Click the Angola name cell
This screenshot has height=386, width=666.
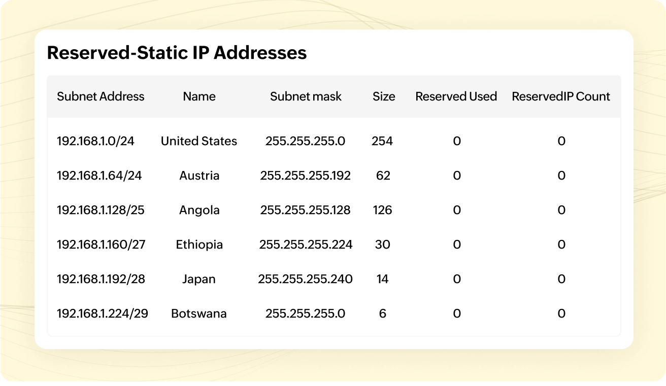[199, 210]
